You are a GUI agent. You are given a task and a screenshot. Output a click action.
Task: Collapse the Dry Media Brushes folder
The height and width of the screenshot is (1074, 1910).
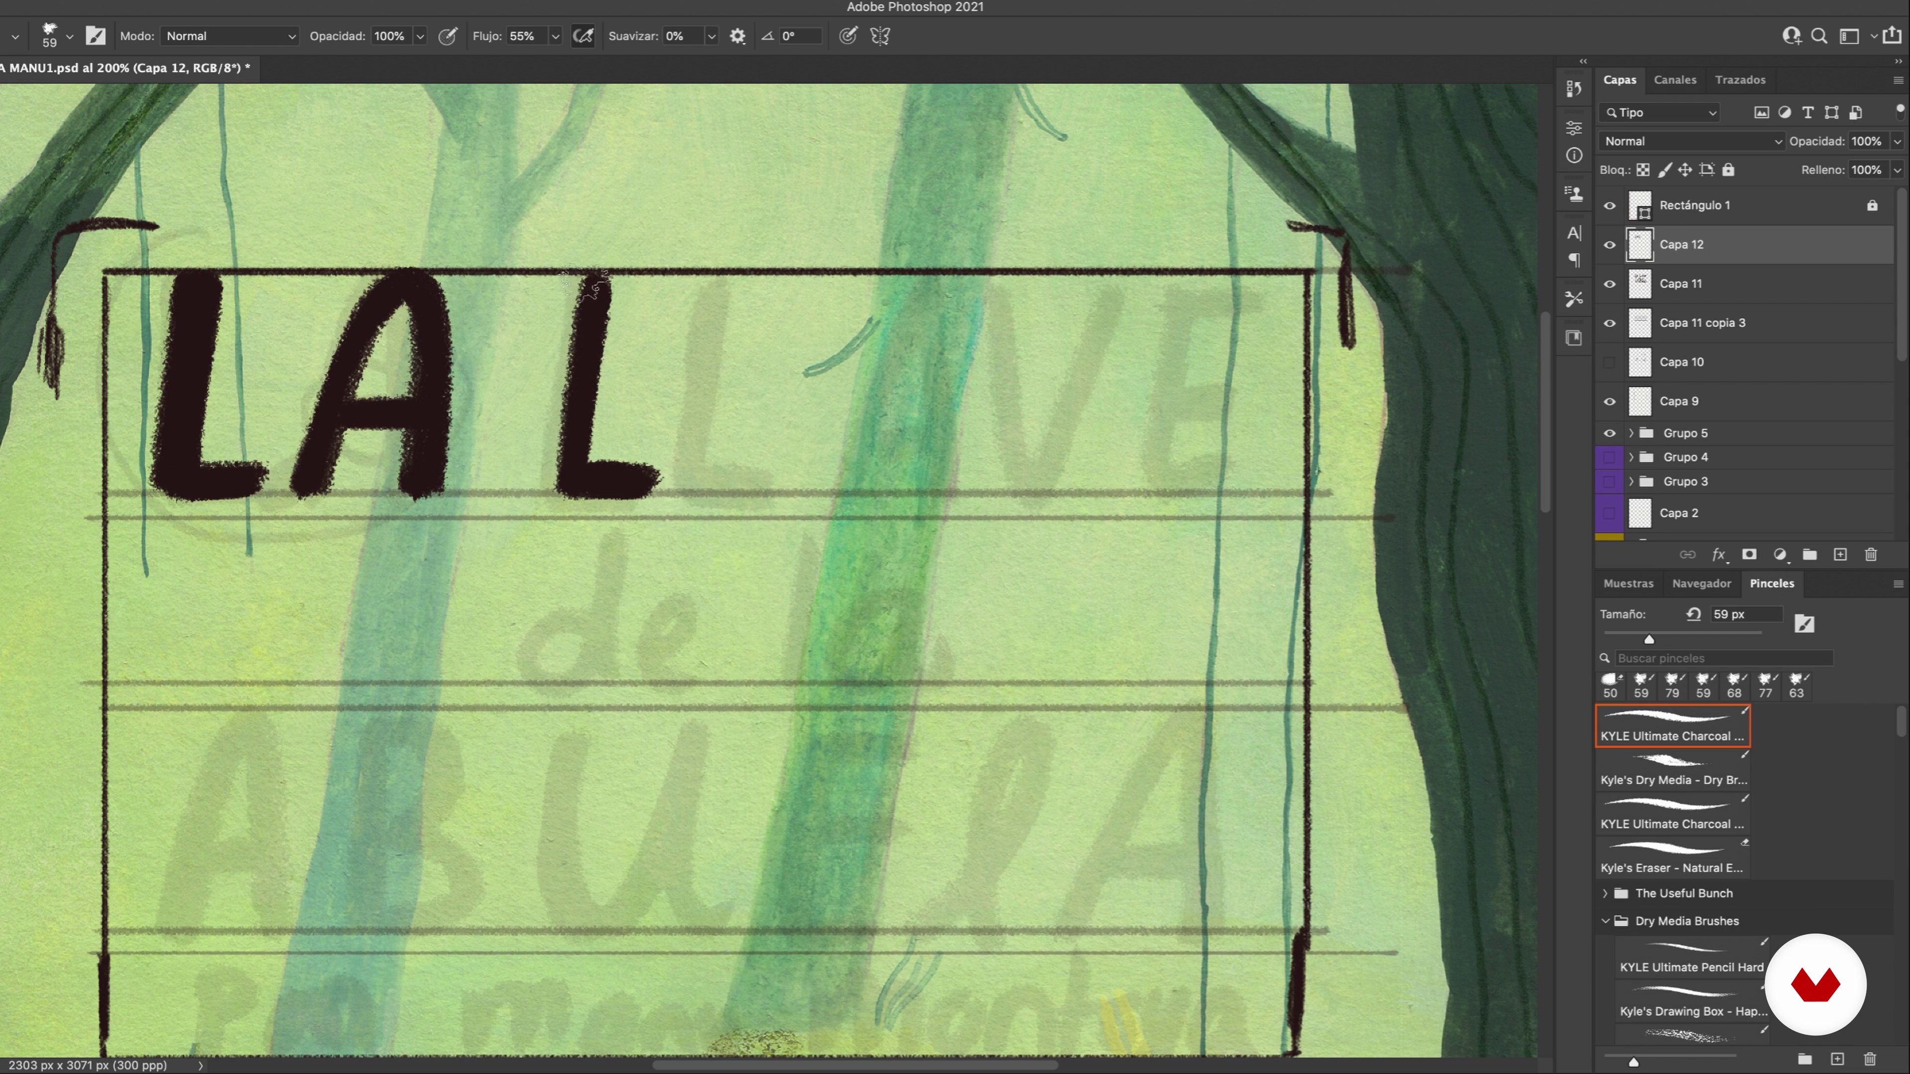(x=1605, y=920)
